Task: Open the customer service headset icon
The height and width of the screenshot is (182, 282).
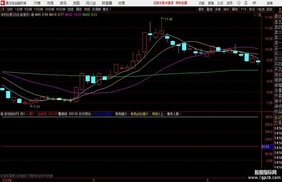Action: pyautogui.click(x=239, y=3)
